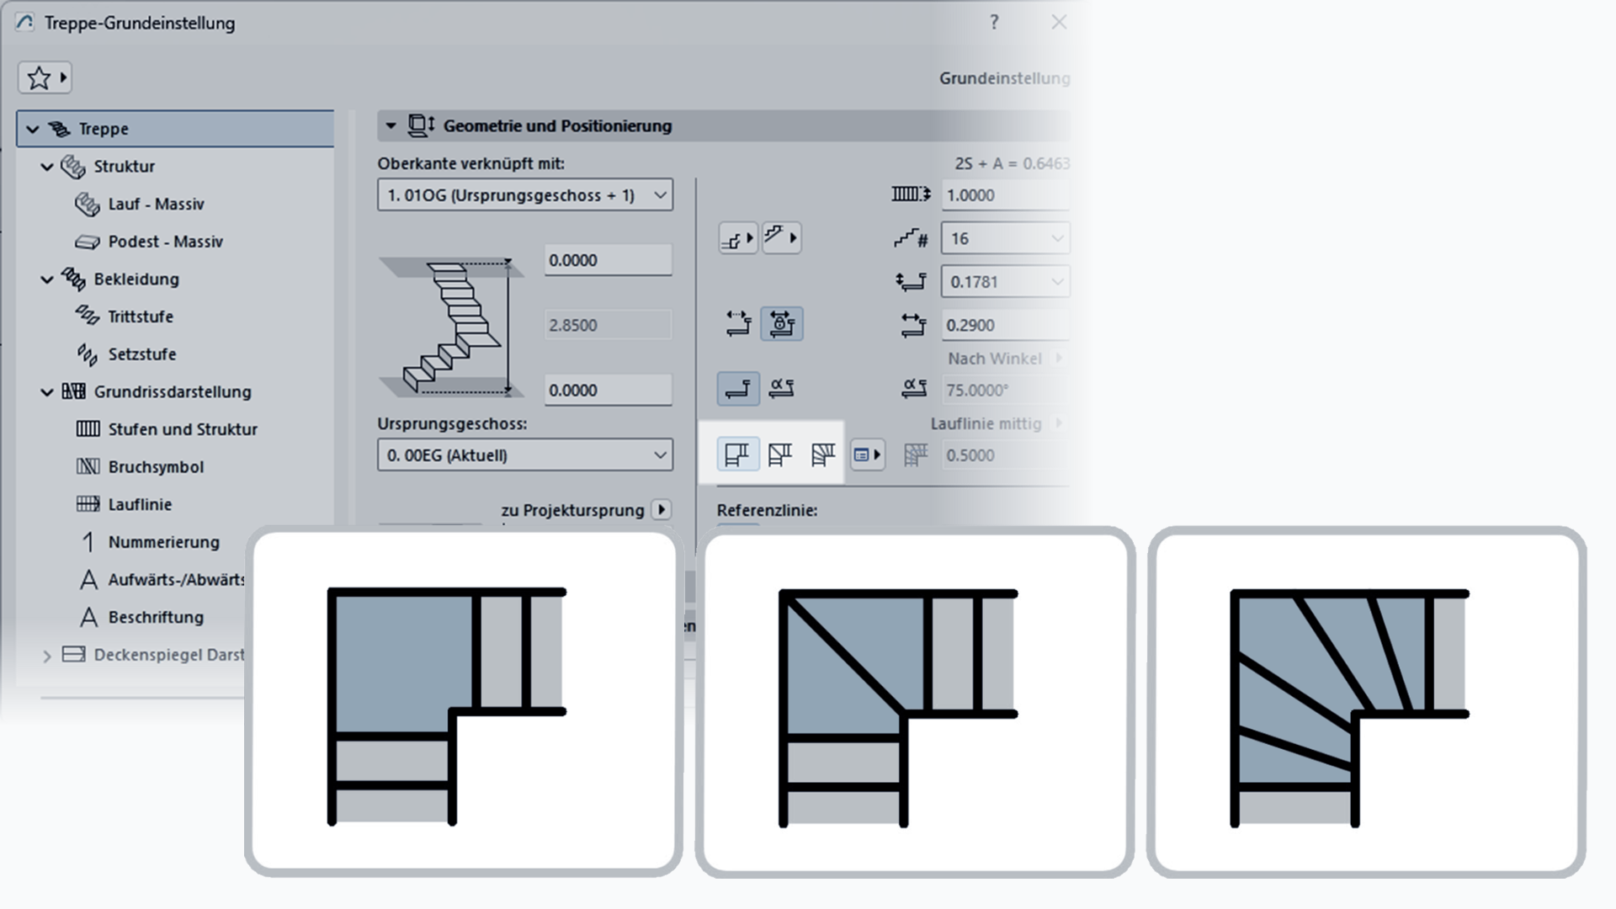1616x909 pixels.
Task: Open the winder settings popup button
Action: tap(867, 455)
